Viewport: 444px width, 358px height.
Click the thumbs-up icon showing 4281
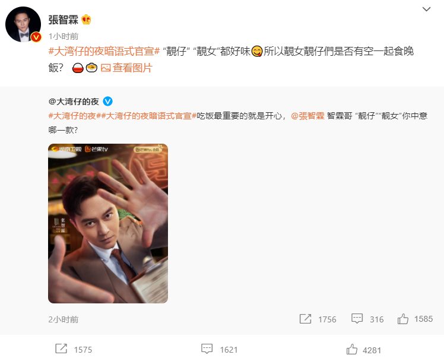[x=351, y=349]
